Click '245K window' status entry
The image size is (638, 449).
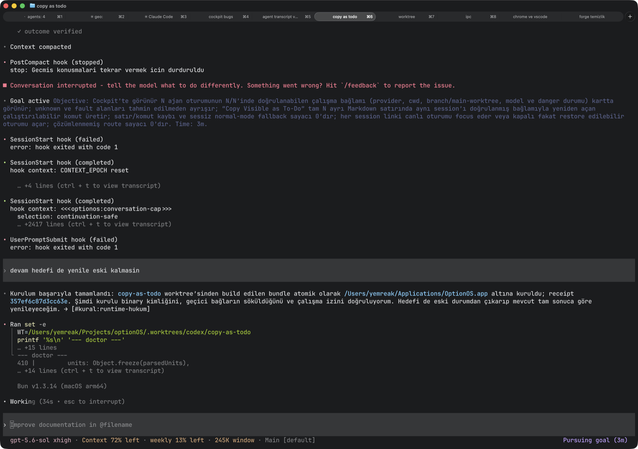click(x=234, y=440)
